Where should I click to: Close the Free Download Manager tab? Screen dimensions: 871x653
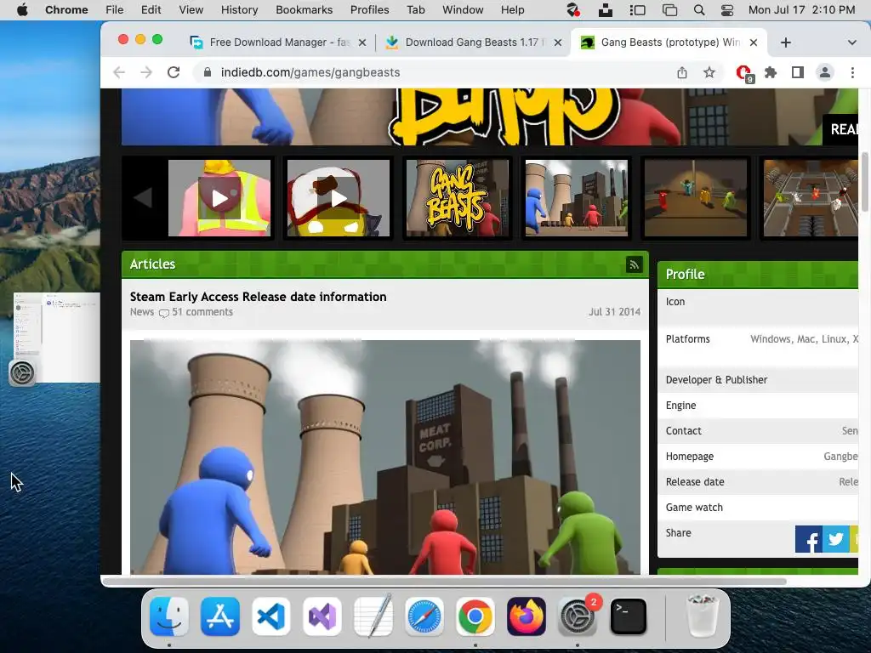pos(362,43)
